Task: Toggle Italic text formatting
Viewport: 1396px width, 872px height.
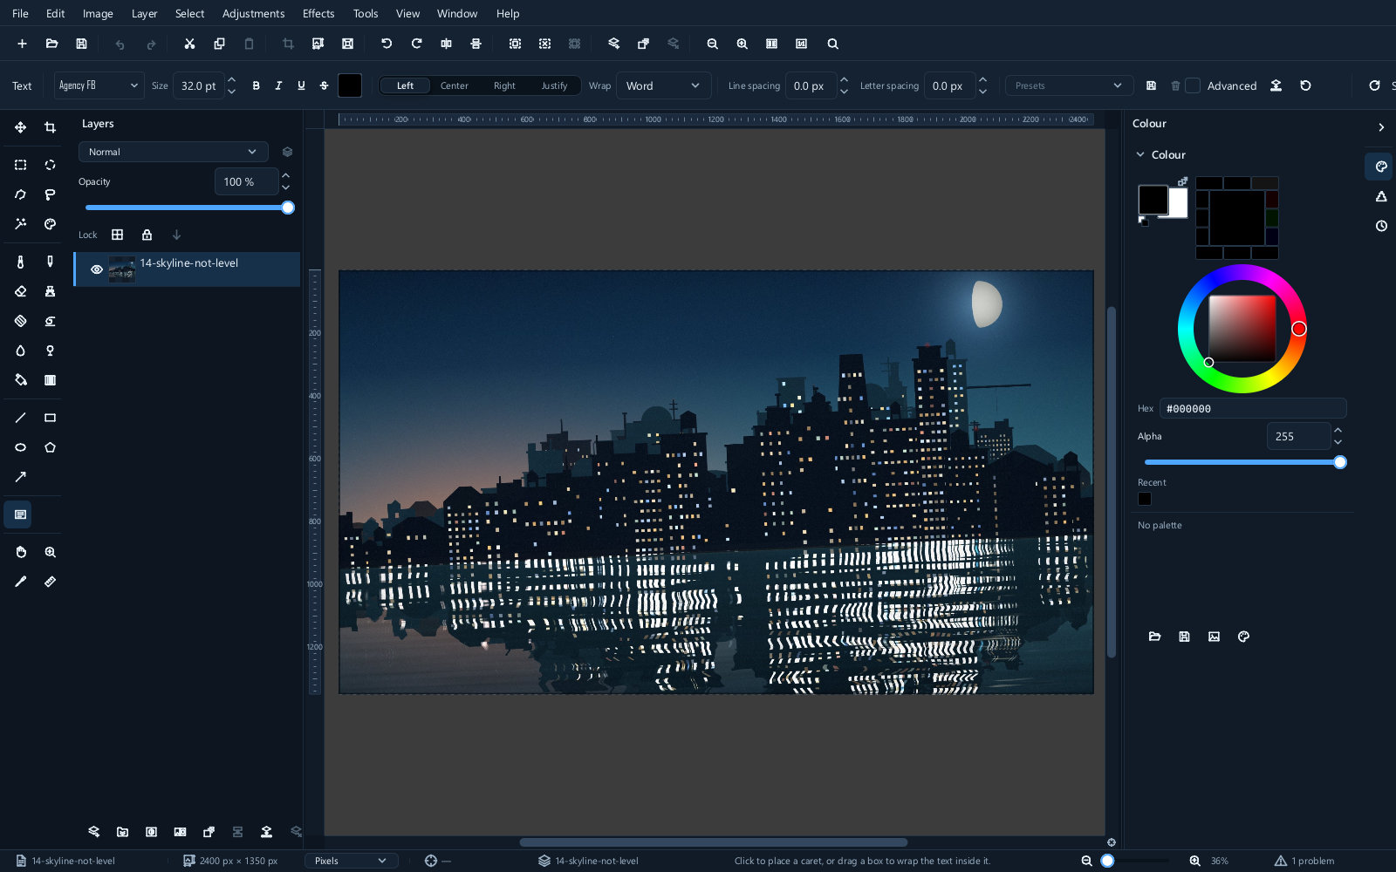Action: (278, 85)
